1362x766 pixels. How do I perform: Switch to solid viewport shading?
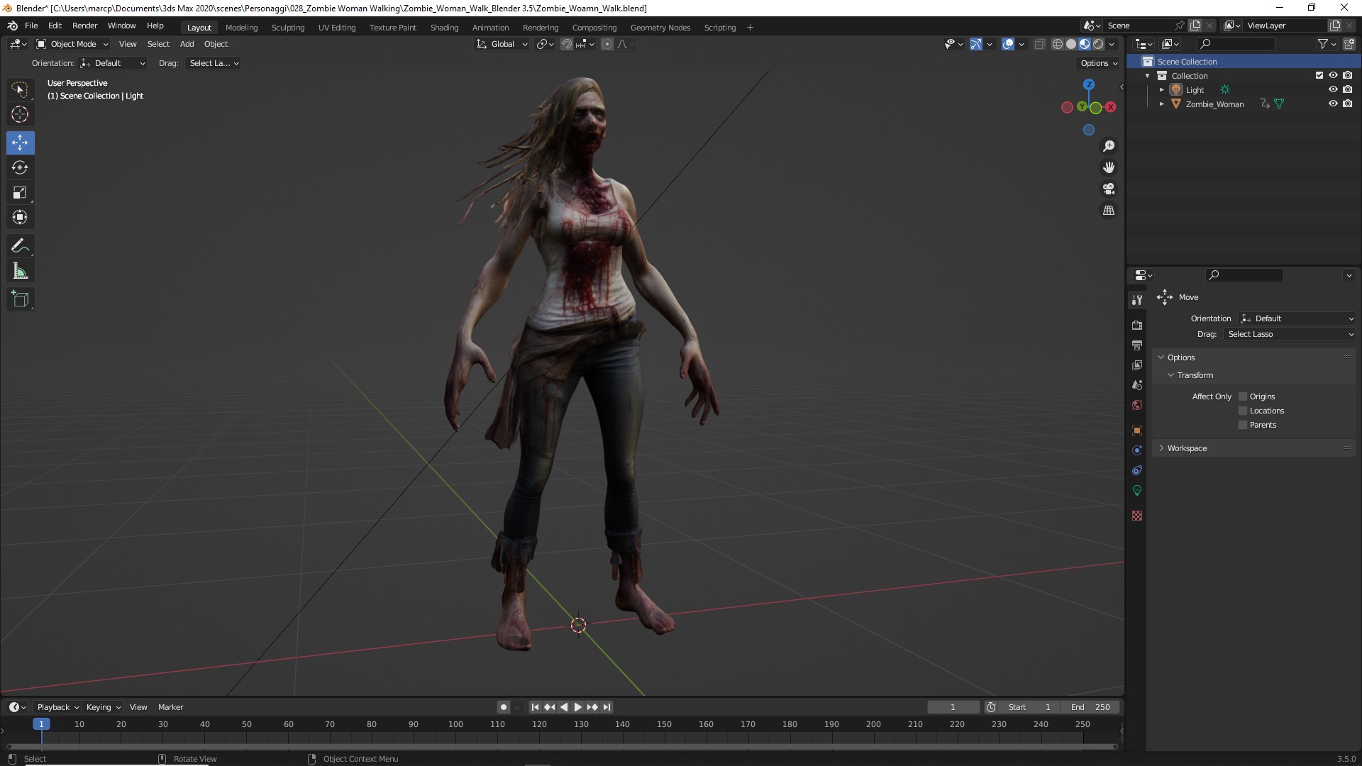(1071, 44)
